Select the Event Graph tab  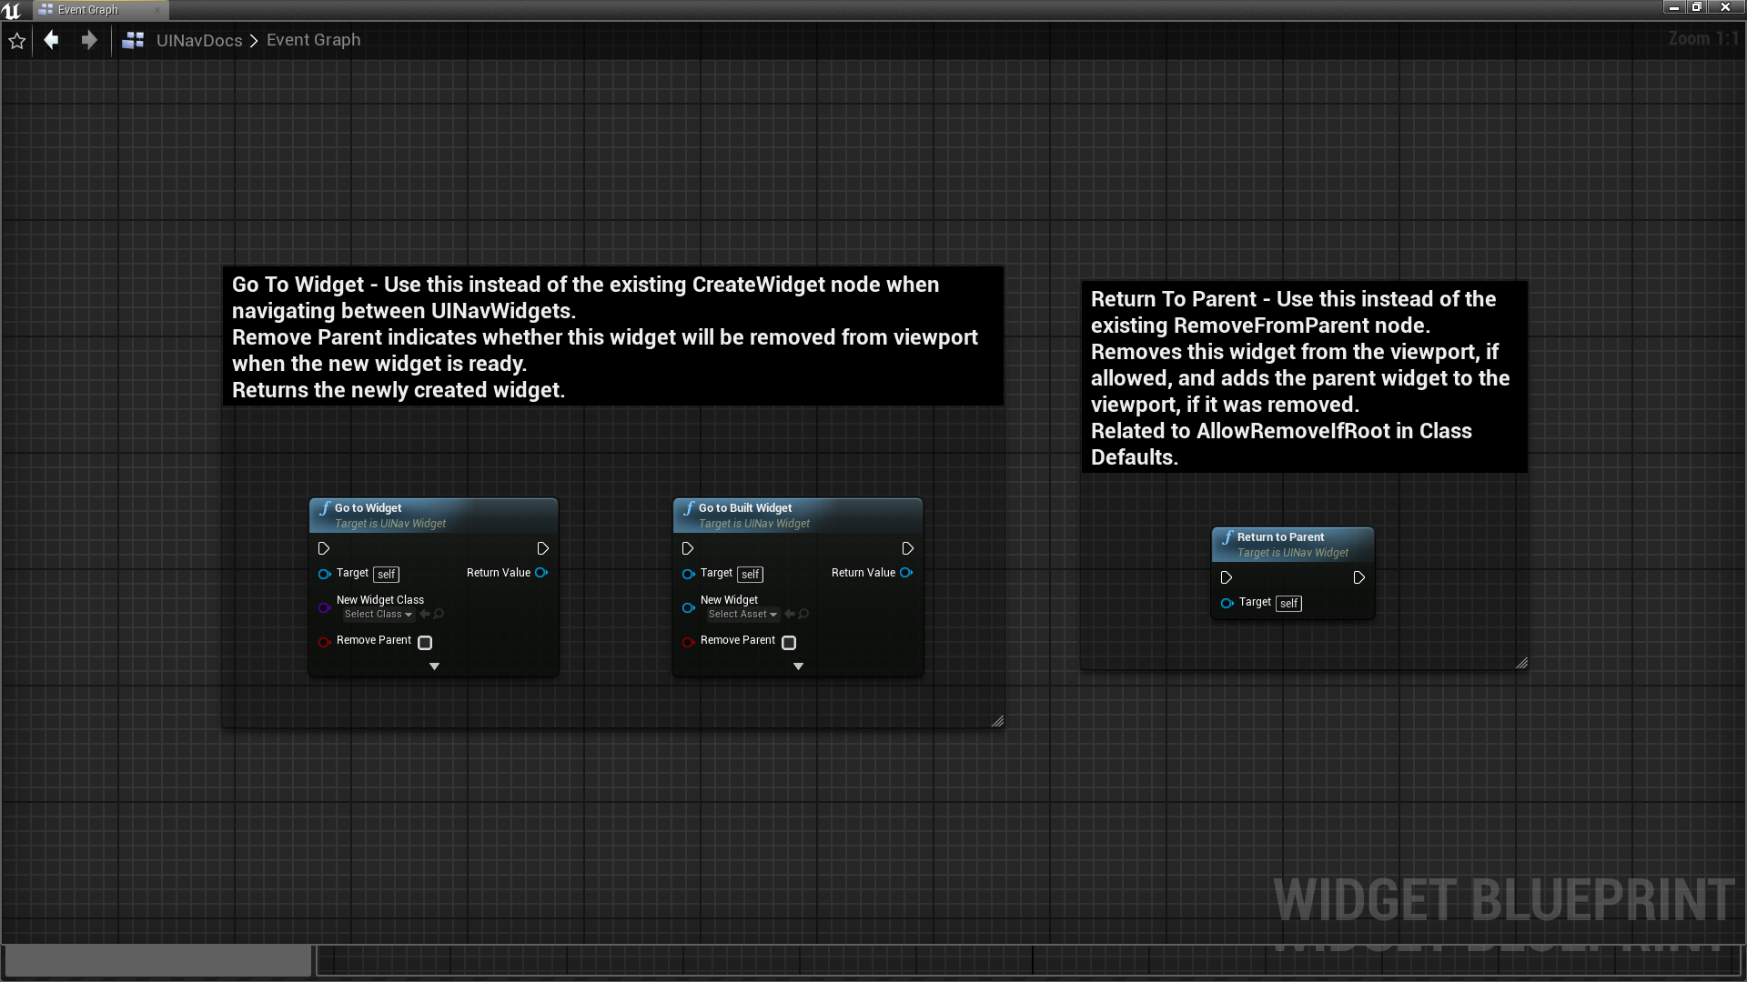click(x=88, y=10)
